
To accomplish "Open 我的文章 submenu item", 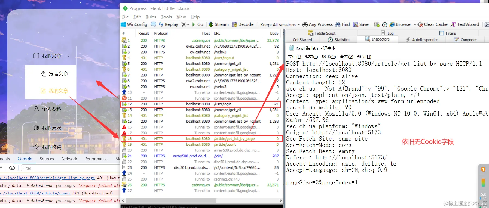I will click(54, 91).
